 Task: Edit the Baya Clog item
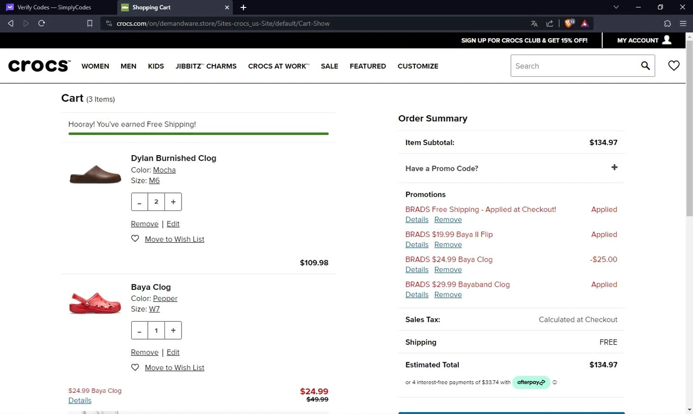(x=173, y=352)
